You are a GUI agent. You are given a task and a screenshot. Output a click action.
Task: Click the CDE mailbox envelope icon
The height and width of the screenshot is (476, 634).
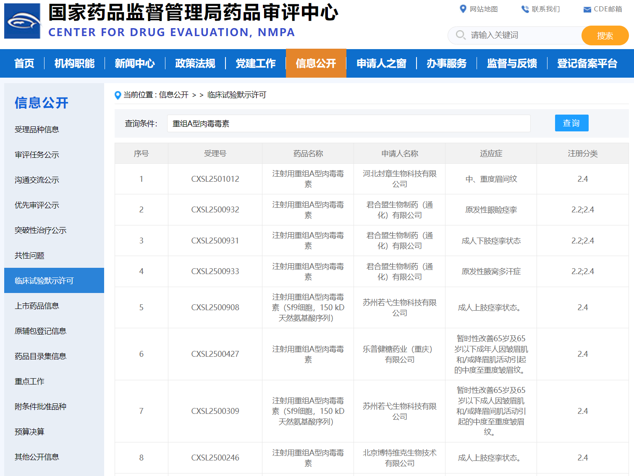[587, 9]
